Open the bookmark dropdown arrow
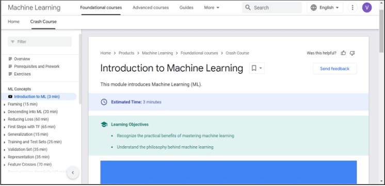The image size is (385, 186). click(261, 68)
